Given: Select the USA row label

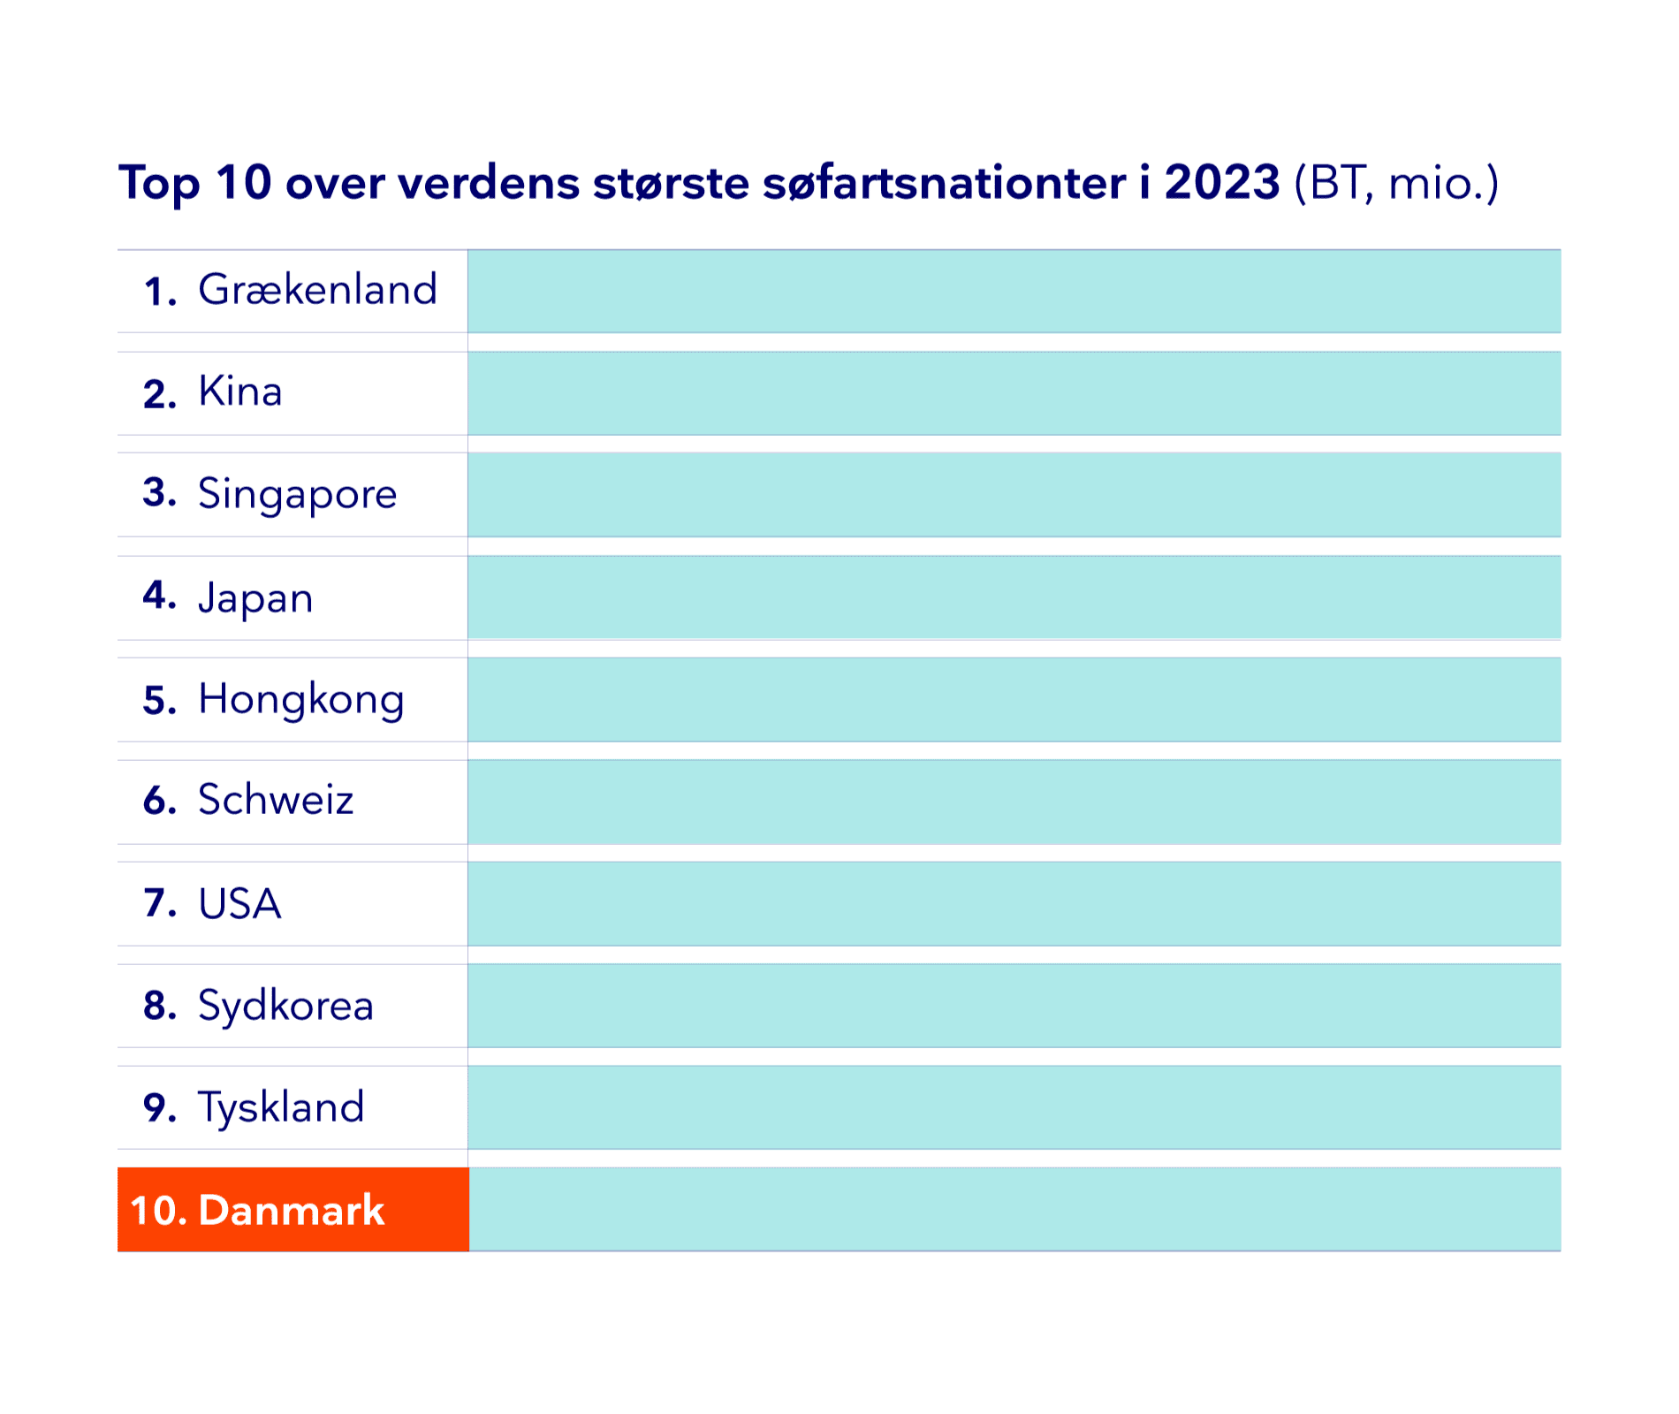Looking at the screenshot, I should [x=239, y=903].
